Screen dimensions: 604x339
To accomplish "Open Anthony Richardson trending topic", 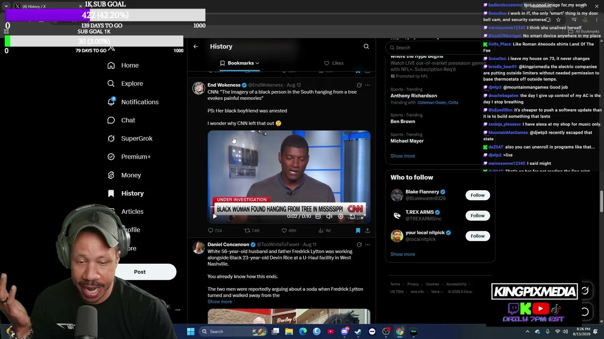I will coord(413,96).
